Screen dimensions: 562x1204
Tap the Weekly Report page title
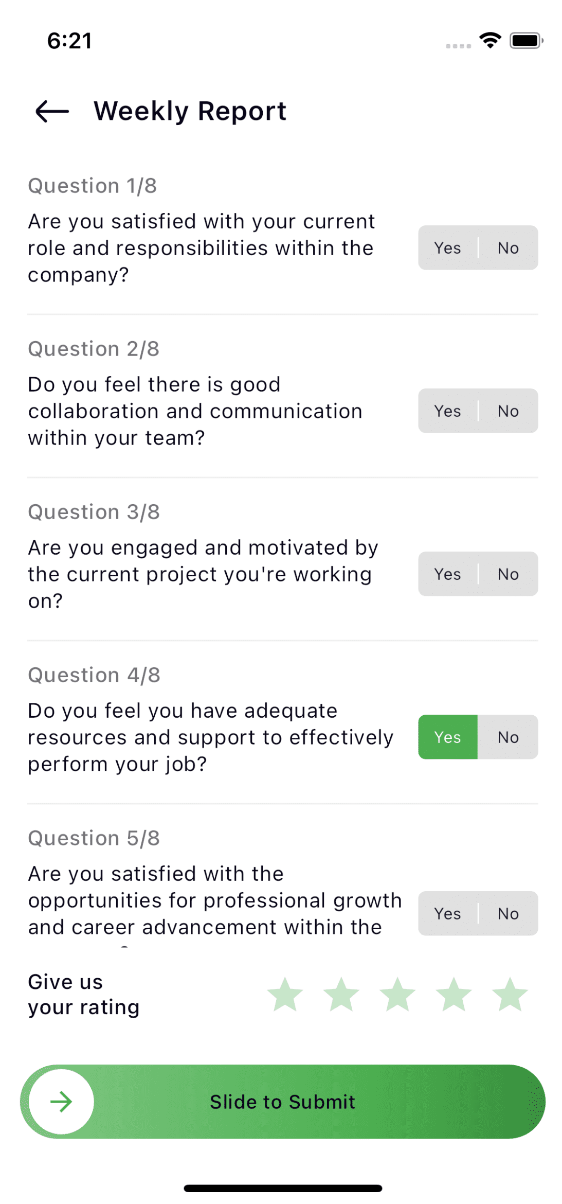tap(190, 111)
